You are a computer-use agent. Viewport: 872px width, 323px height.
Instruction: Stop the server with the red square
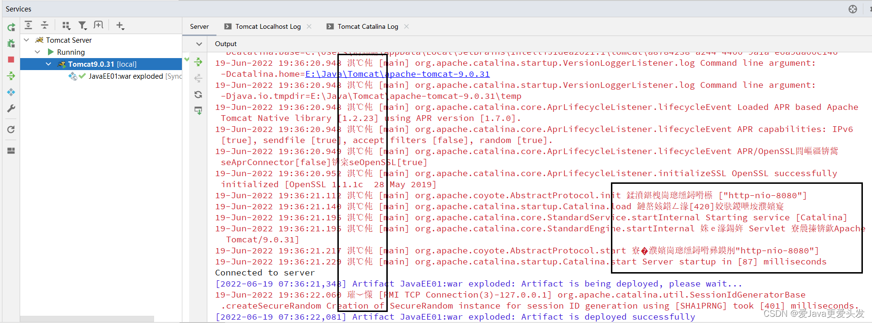point(11,60)
